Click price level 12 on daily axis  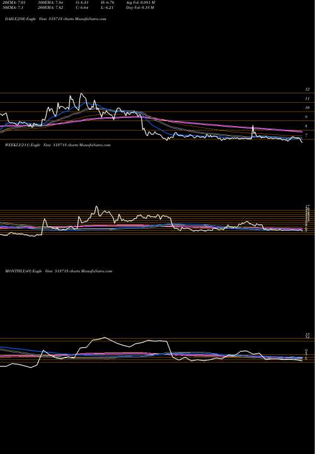(x=307, y=90)
